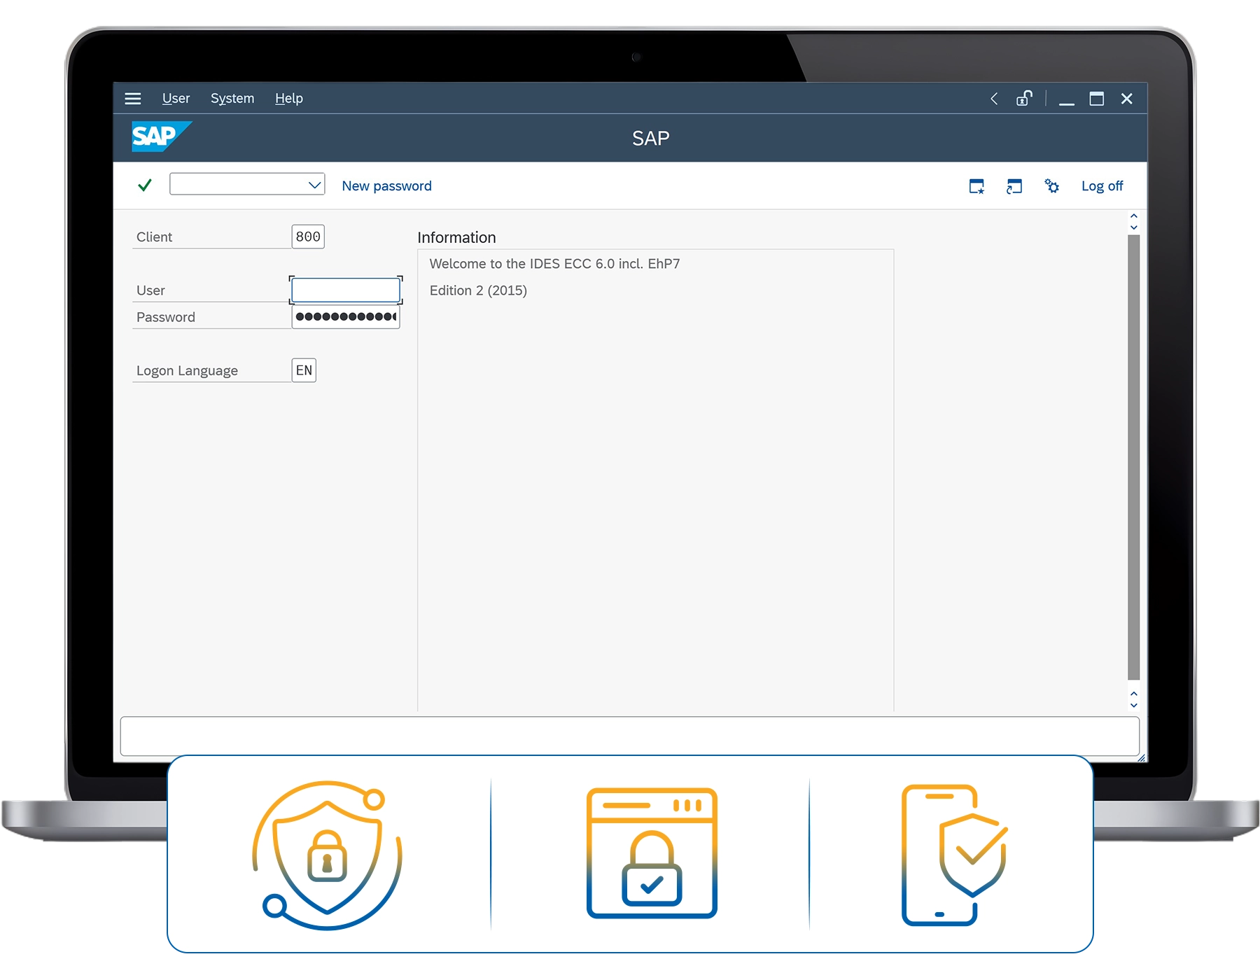This screenshot has width=1260, height=980.
Task: Click the SAP logo
Action: coord(162,136)
